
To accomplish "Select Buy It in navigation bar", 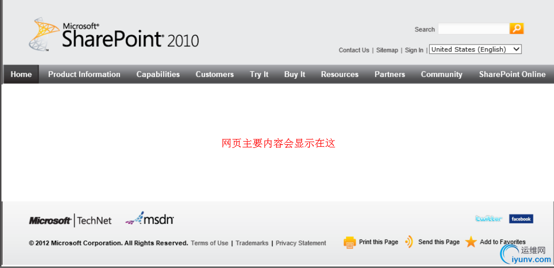I will (x=295, y=74).
